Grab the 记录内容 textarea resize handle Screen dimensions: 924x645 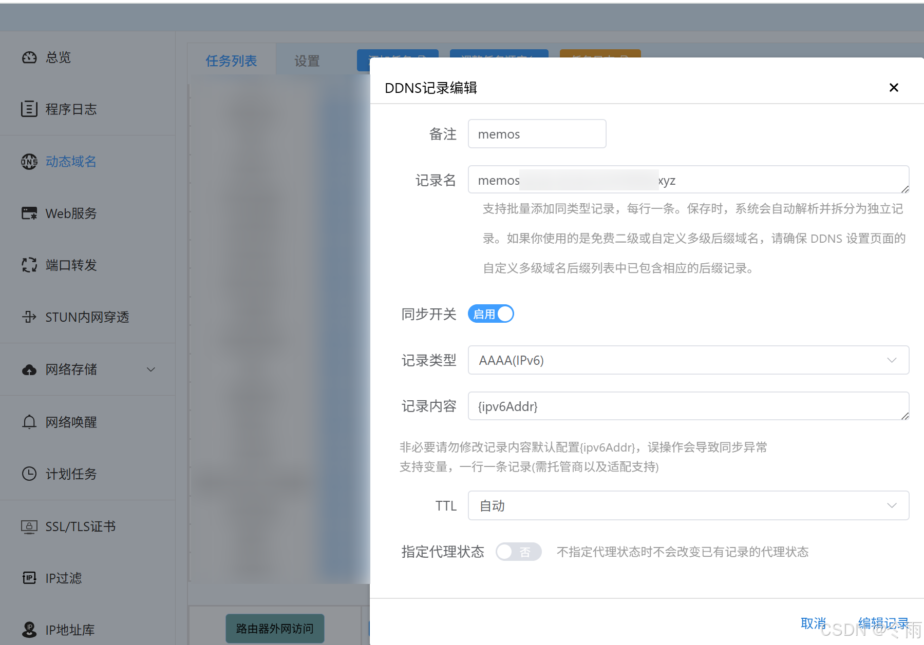(x=905, y=416)
